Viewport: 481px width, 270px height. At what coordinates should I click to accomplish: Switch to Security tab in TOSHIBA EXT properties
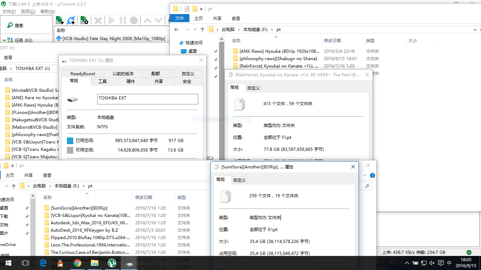(x=187, y=81)
